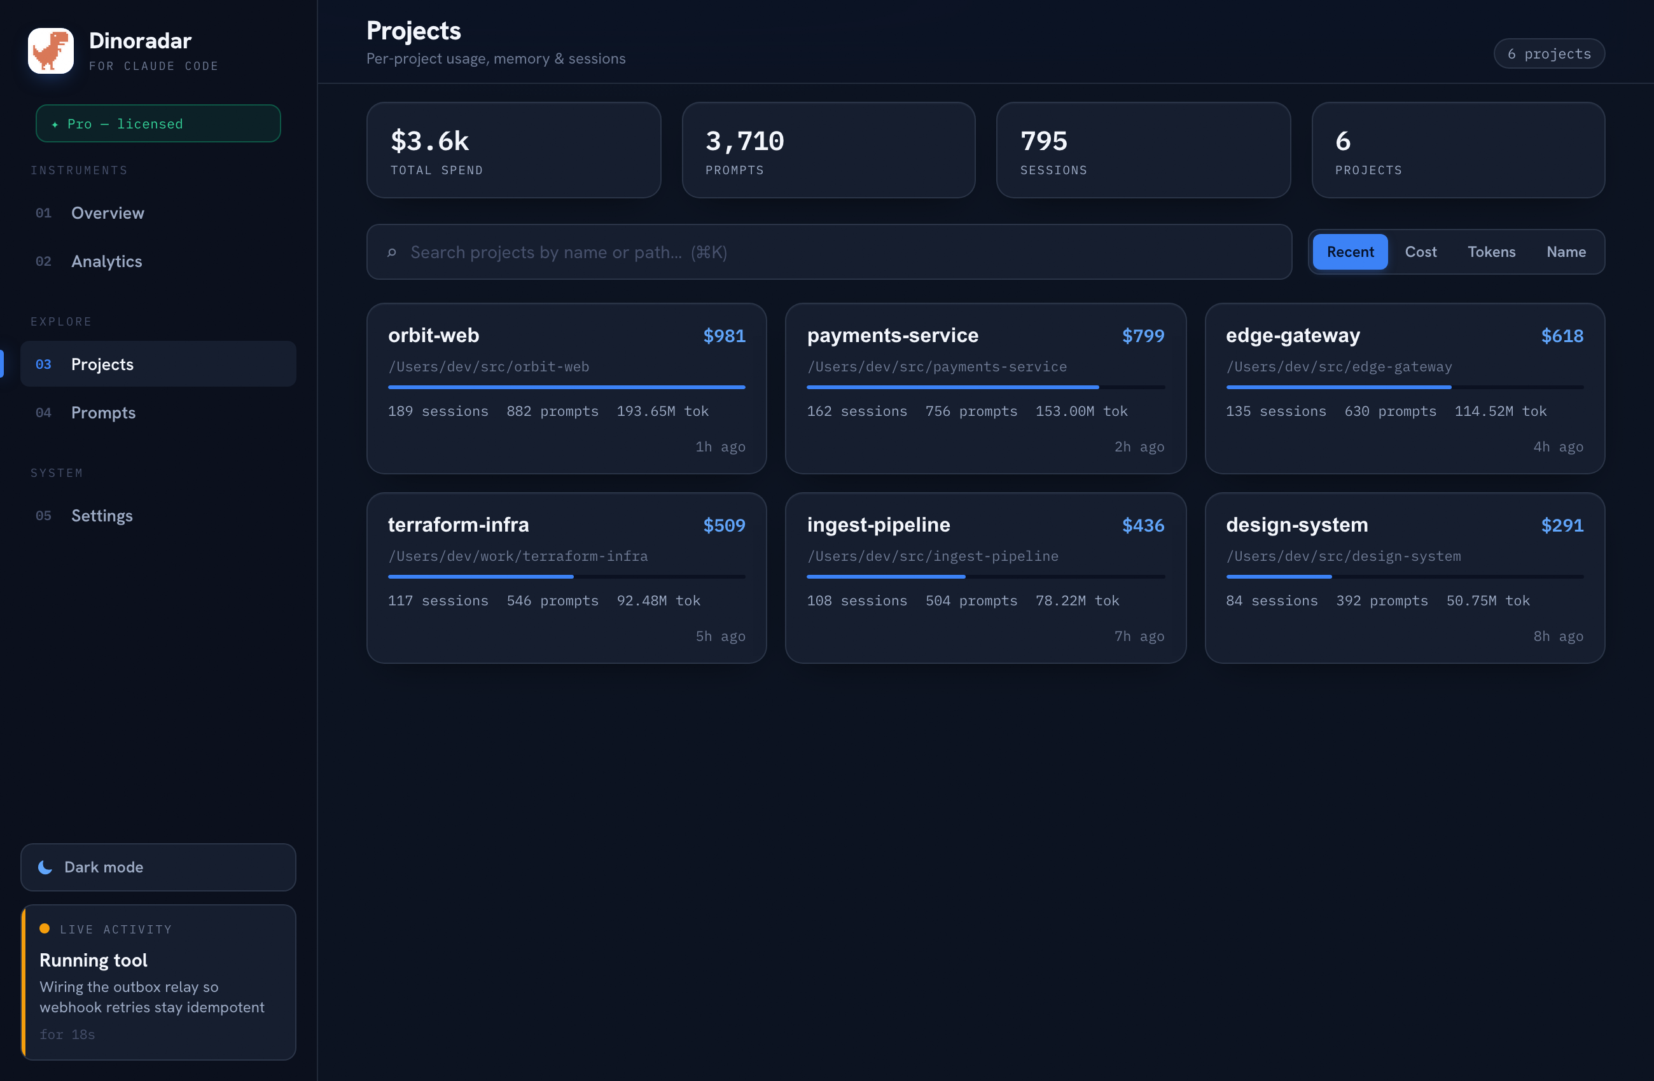The image size is (1654, 1081).
Task: Sort projects by Tokens
Action: coord(1491,252)
